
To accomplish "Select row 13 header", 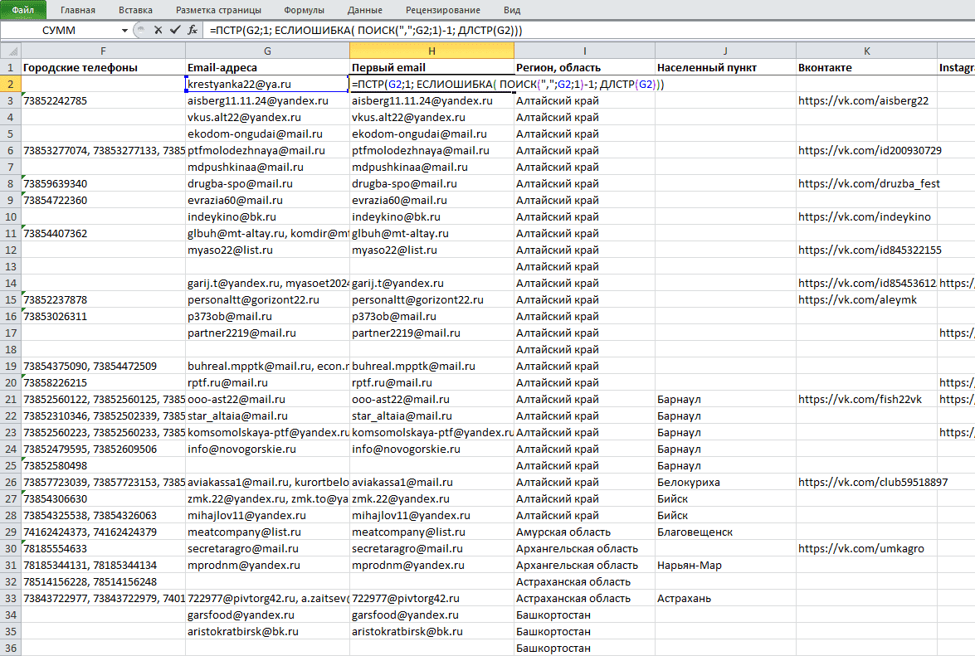I will pos(11,266).
